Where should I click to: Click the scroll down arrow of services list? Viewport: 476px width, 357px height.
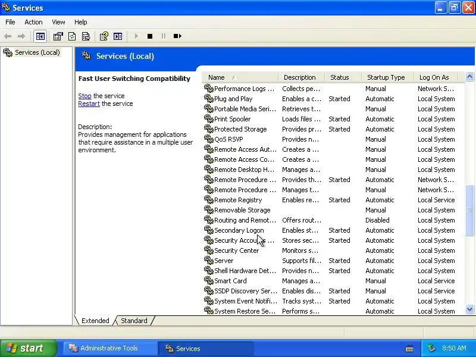tap(469, 309)
